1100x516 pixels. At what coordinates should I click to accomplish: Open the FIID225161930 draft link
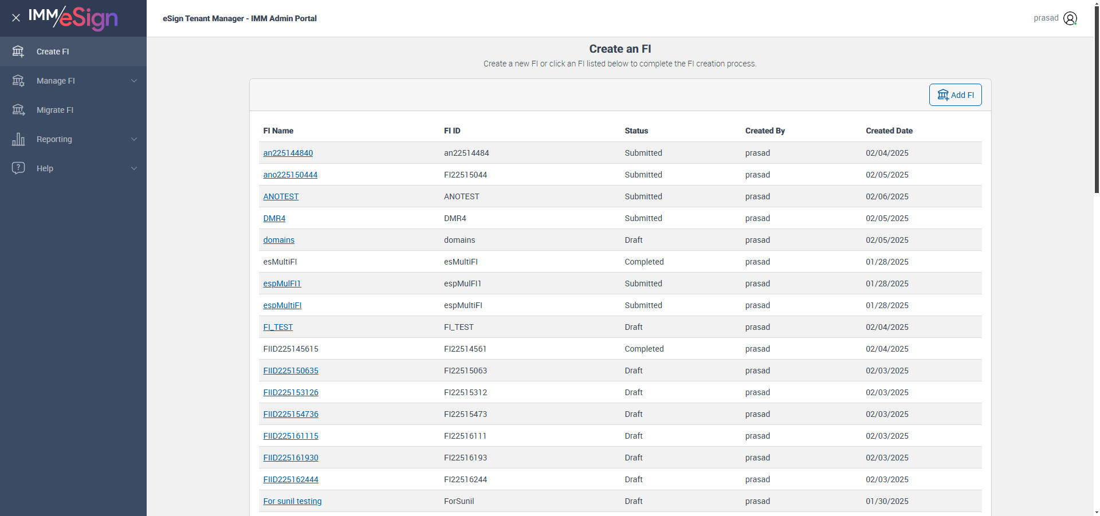[290, 458]
